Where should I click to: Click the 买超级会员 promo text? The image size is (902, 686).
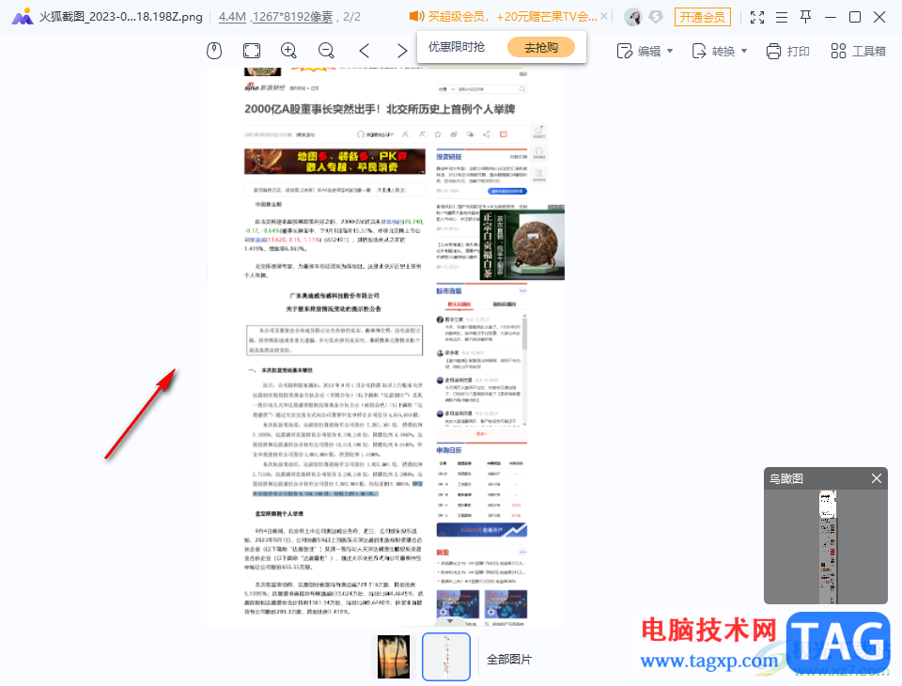click(x=512, y=17)
